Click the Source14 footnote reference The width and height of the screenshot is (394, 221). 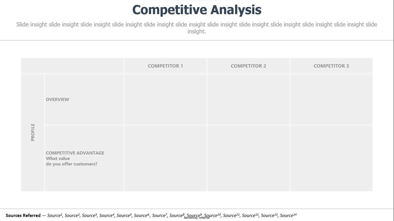click(288, 215)
